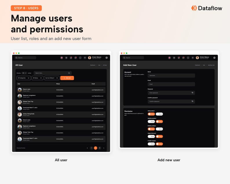Open the Sort by (Default) dropdown
Screen dimensions: 230x184
click(x=52, y=78)
